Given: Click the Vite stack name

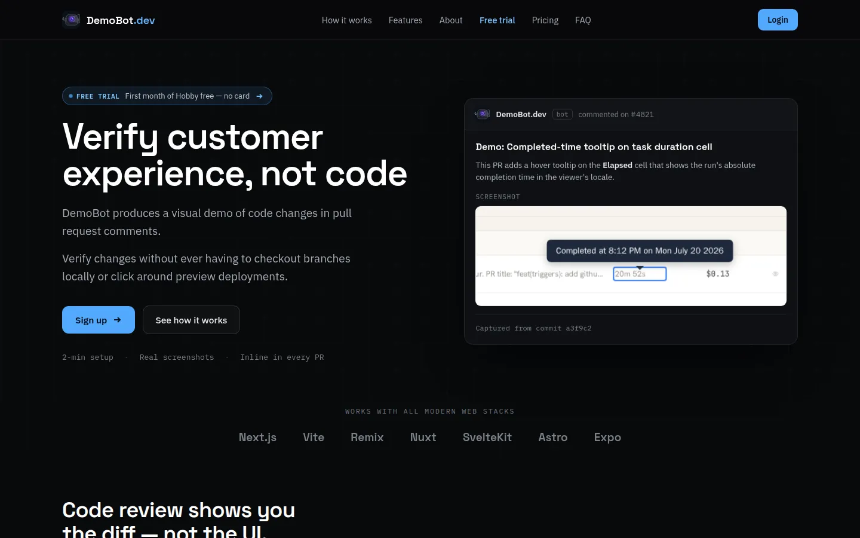Looking at the screenshot, I should pyautogui.click(x=314, y=438).
